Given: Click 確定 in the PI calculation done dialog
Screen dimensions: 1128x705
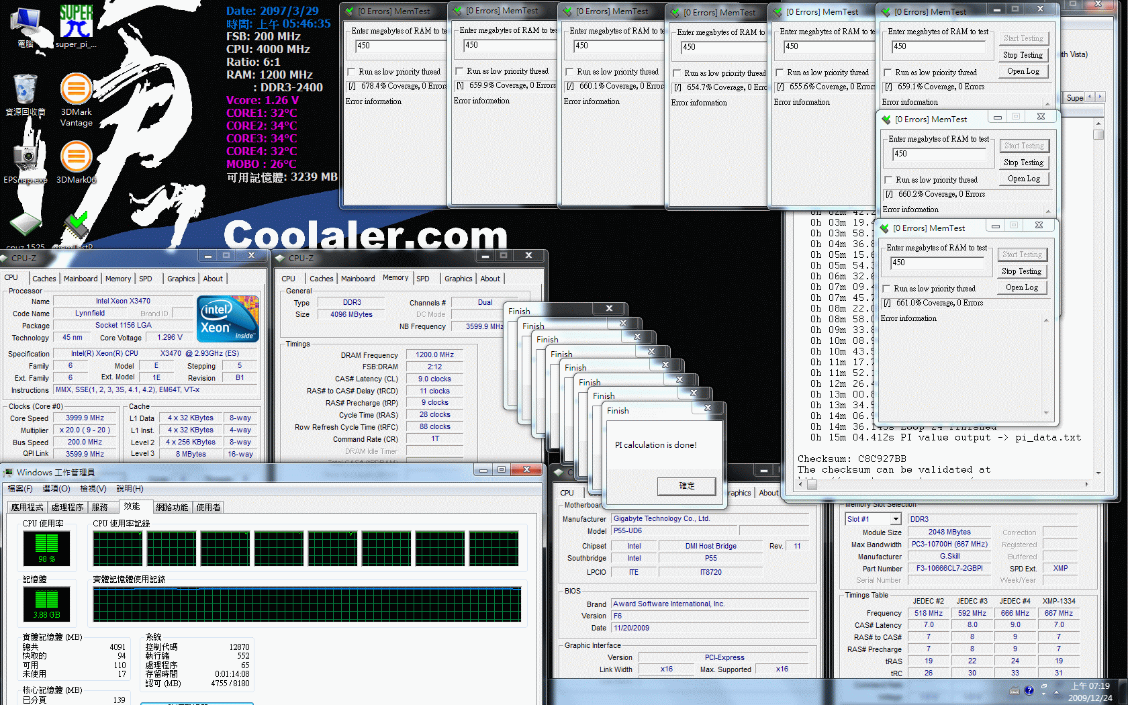Looking at the screenshot, I should [687, 486].
